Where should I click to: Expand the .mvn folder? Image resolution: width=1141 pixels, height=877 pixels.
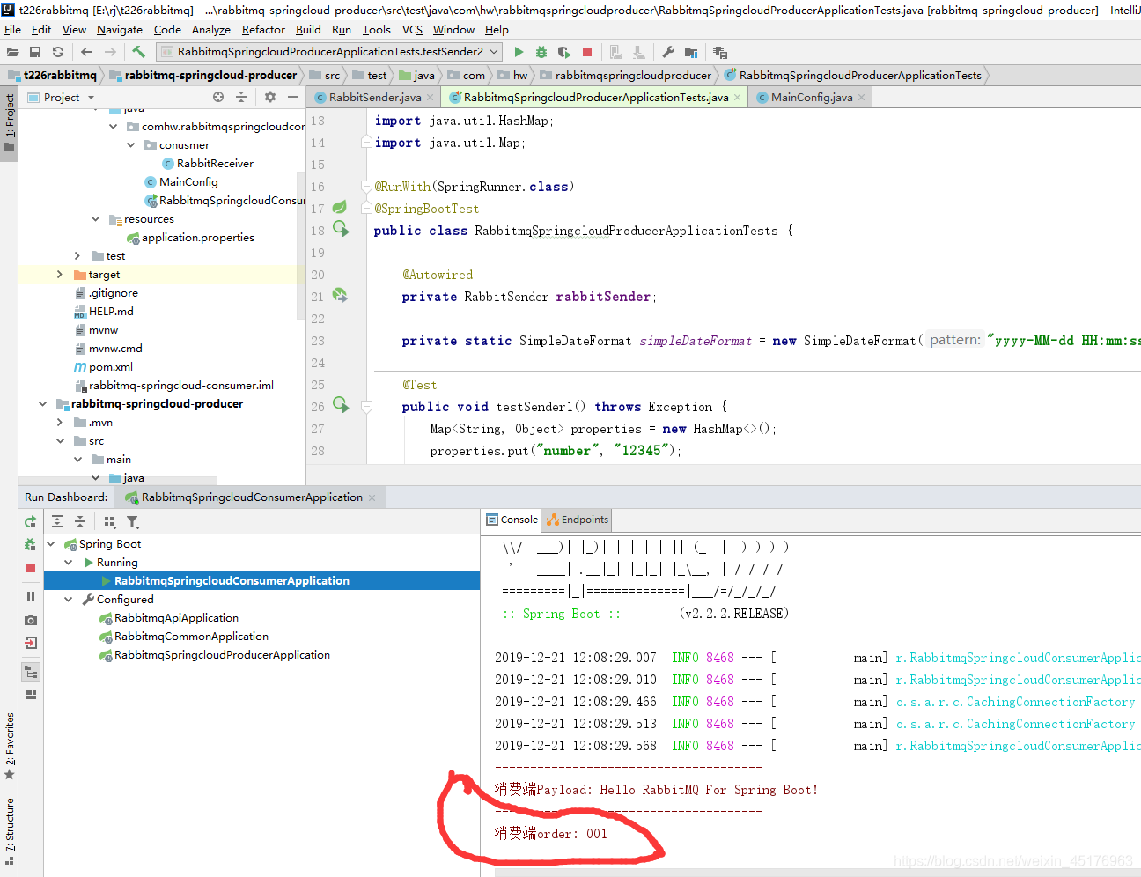[60, 423]
